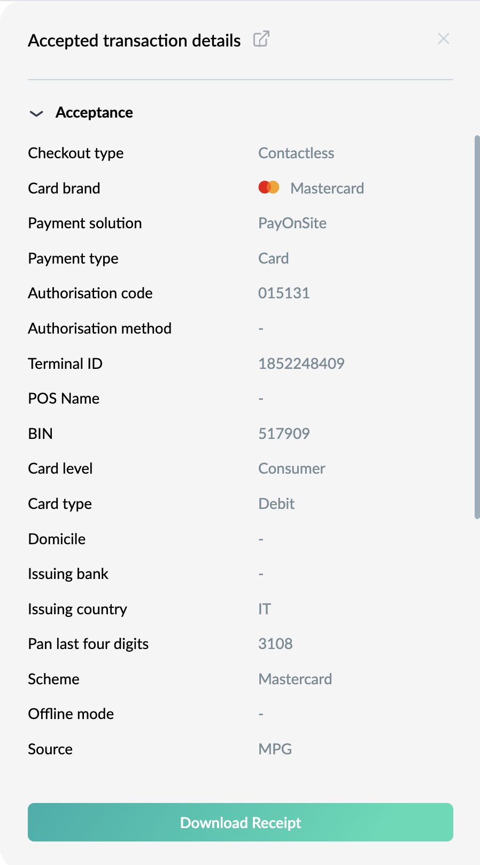
Task: Close the transaction details panel
Action: tap(444, 38)
